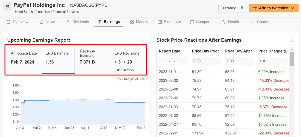Click the Overview clipboard icon
301x137 pixels.
[x=8, y=22]
